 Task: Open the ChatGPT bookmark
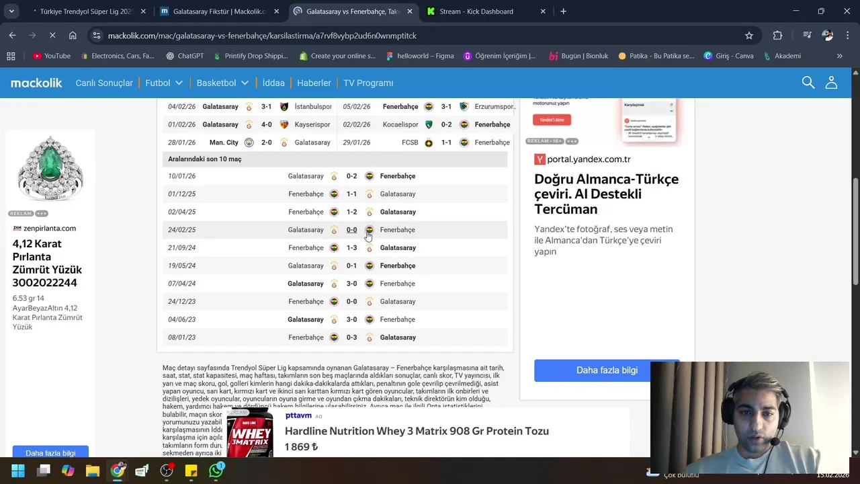185,56
